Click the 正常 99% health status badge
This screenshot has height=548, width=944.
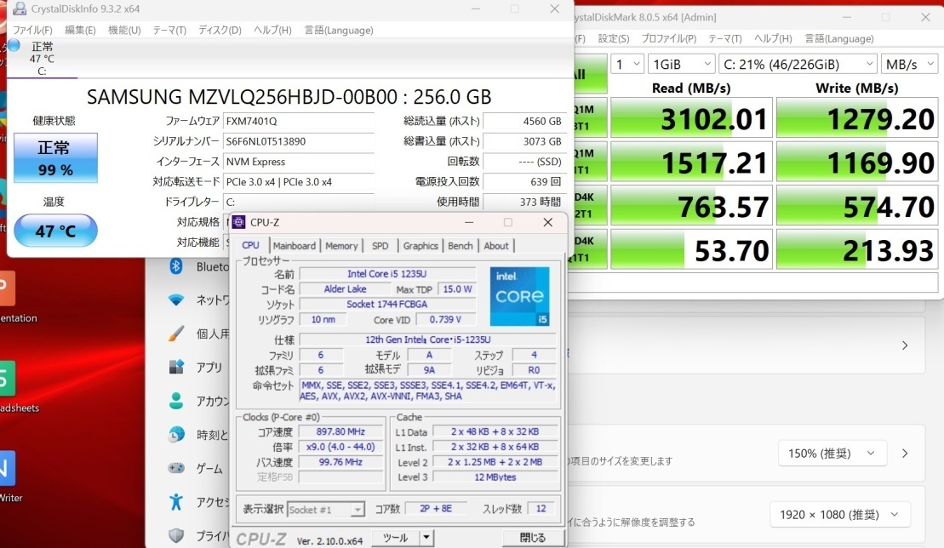tap(54, 158)
